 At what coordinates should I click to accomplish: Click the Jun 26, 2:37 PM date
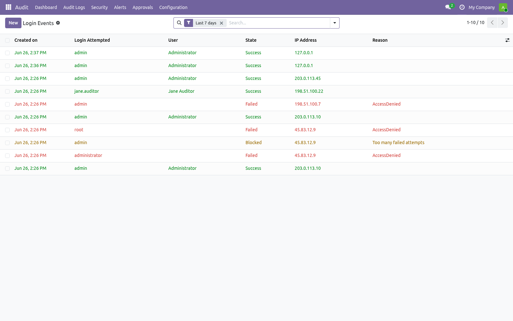point(30,53)
